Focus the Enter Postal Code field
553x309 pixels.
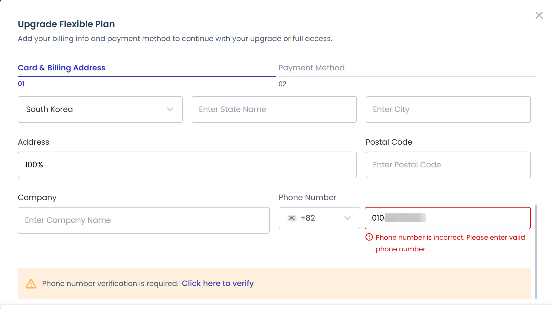(x=448, y=165)
